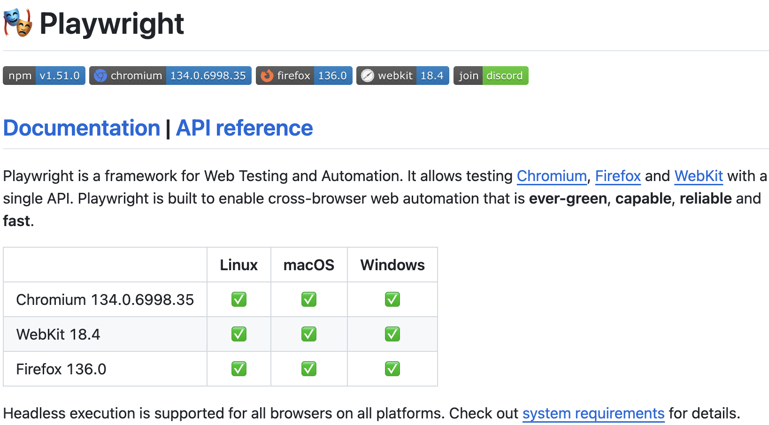
Task: Click the Firefox Windows check mark
Action: pos(392,369)
